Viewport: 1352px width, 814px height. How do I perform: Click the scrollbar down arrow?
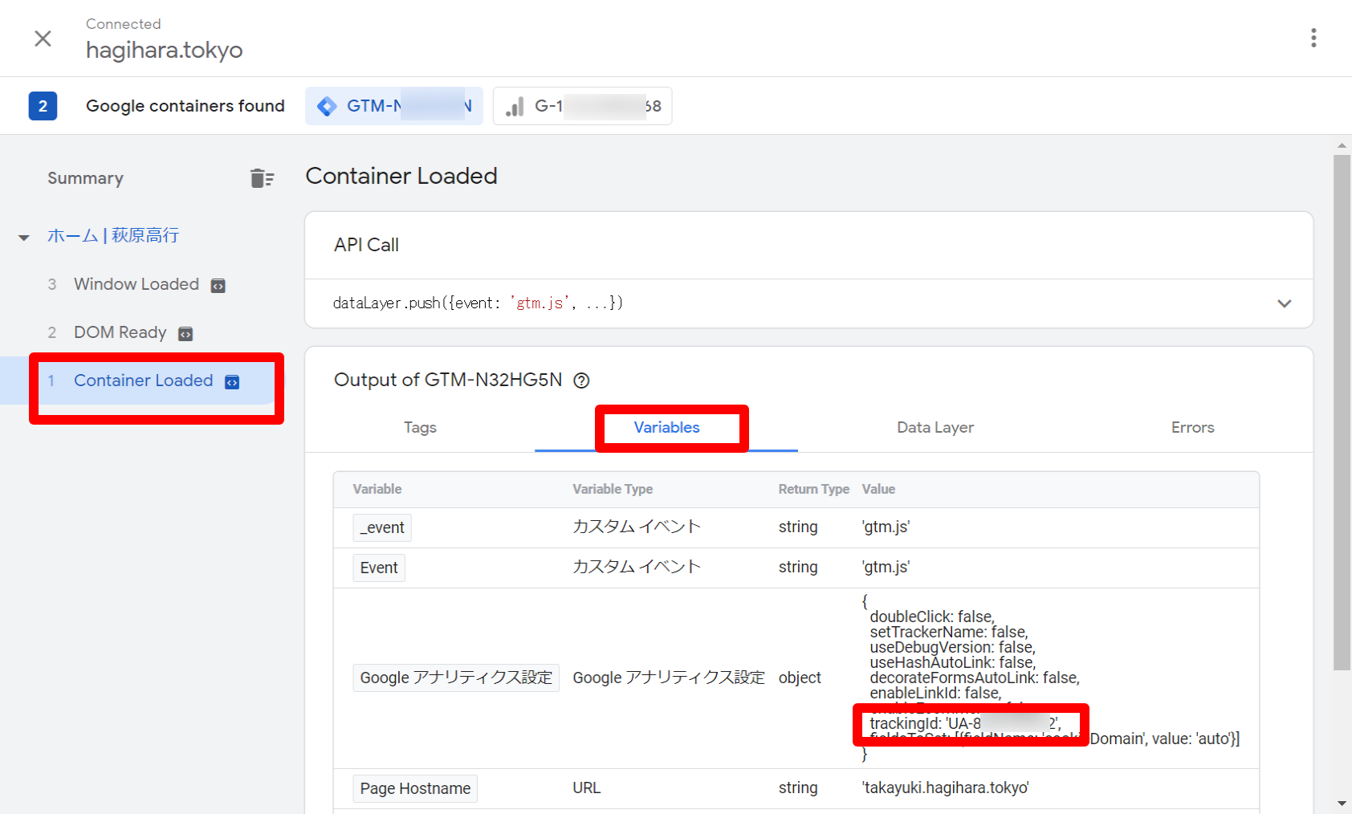pyautogui.click(x=1342, y=804)
